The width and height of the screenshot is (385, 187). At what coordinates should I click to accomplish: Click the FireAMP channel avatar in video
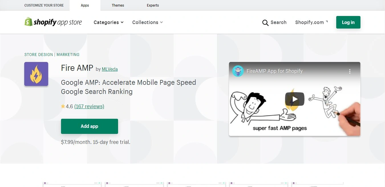[238, 71]
